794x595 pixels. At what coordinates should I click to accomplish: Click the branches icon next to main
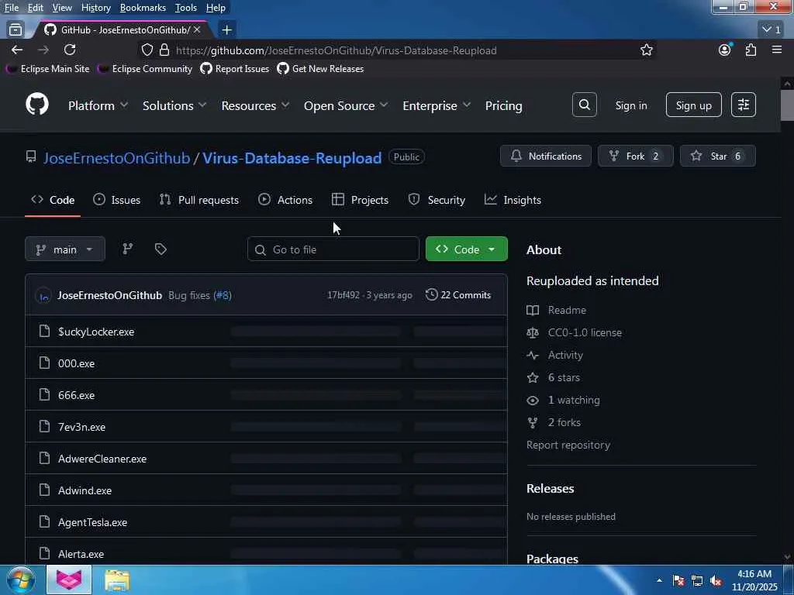pos(128,249)
